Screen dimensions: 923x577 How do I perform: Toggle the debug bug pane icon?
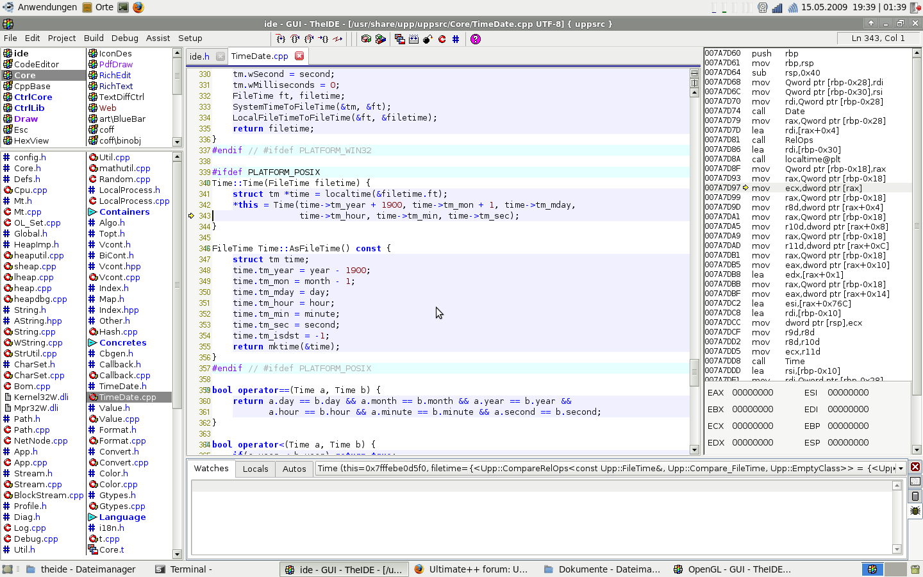click(915, 511)
